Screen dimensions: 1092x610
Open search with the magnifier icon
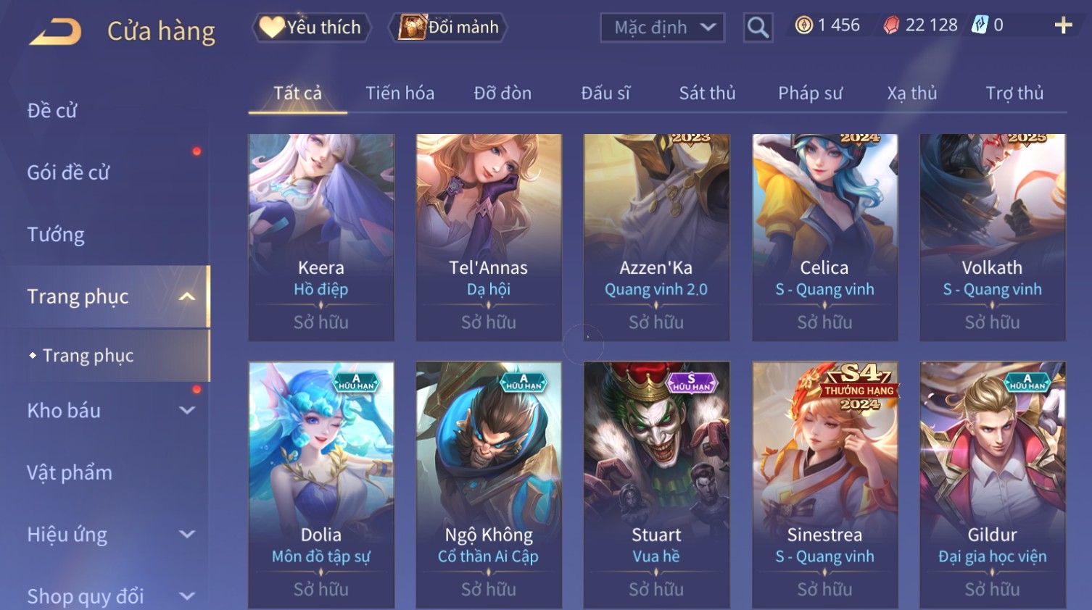(758, 28)
